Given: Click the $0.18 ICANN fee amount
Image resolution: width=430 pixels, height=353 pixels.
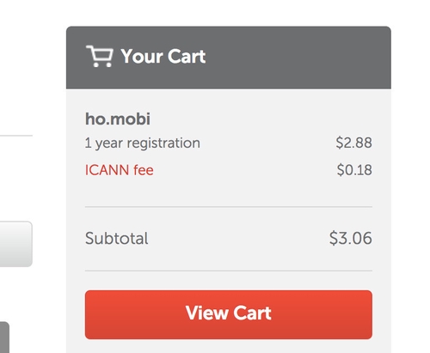Looking at the screenshot, I should [354, 170].
